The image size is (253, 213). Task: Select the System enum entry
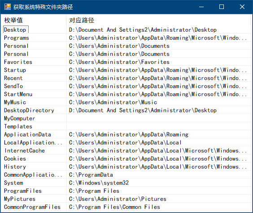pos(13,183)
